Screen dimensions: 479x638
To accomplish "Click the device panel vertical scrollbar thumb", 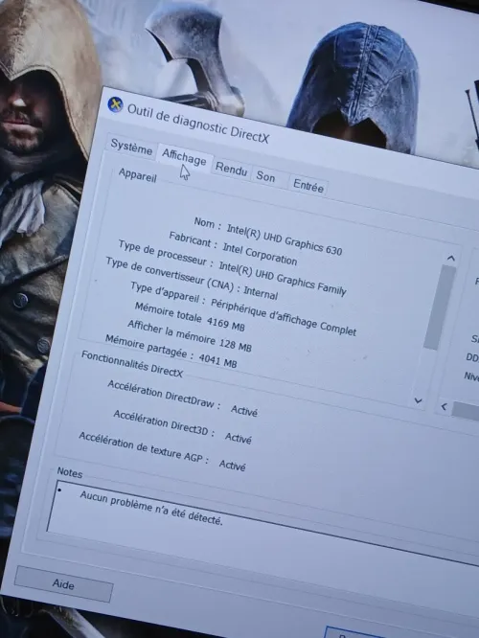I will tap(439, 308).
